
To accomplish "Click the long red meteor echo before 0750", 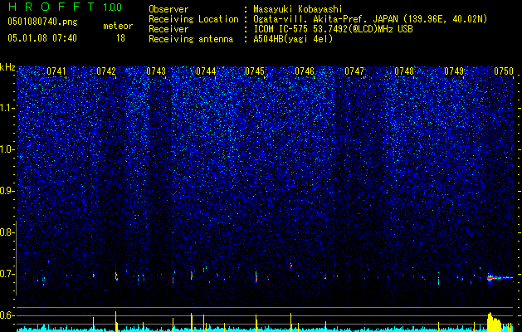I will pos(500,277).
